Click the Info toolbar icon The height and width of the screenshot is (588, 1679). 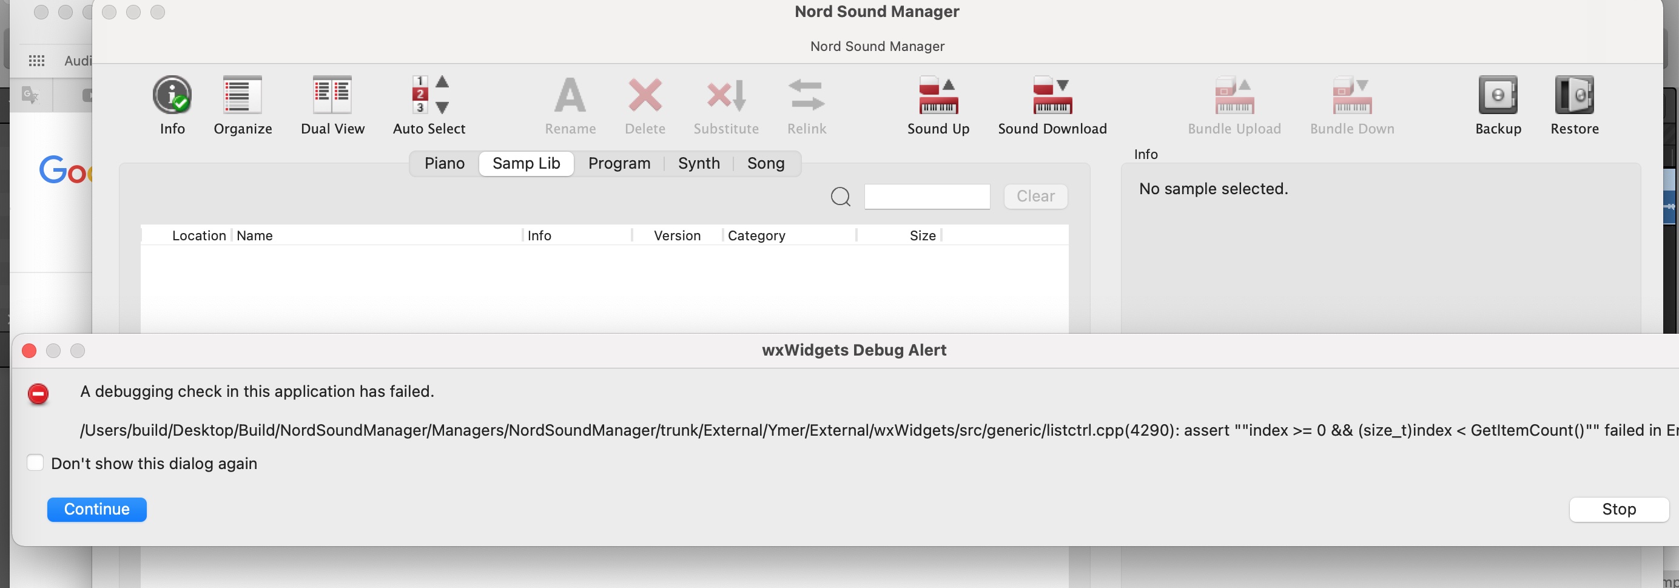click(172, 95)
